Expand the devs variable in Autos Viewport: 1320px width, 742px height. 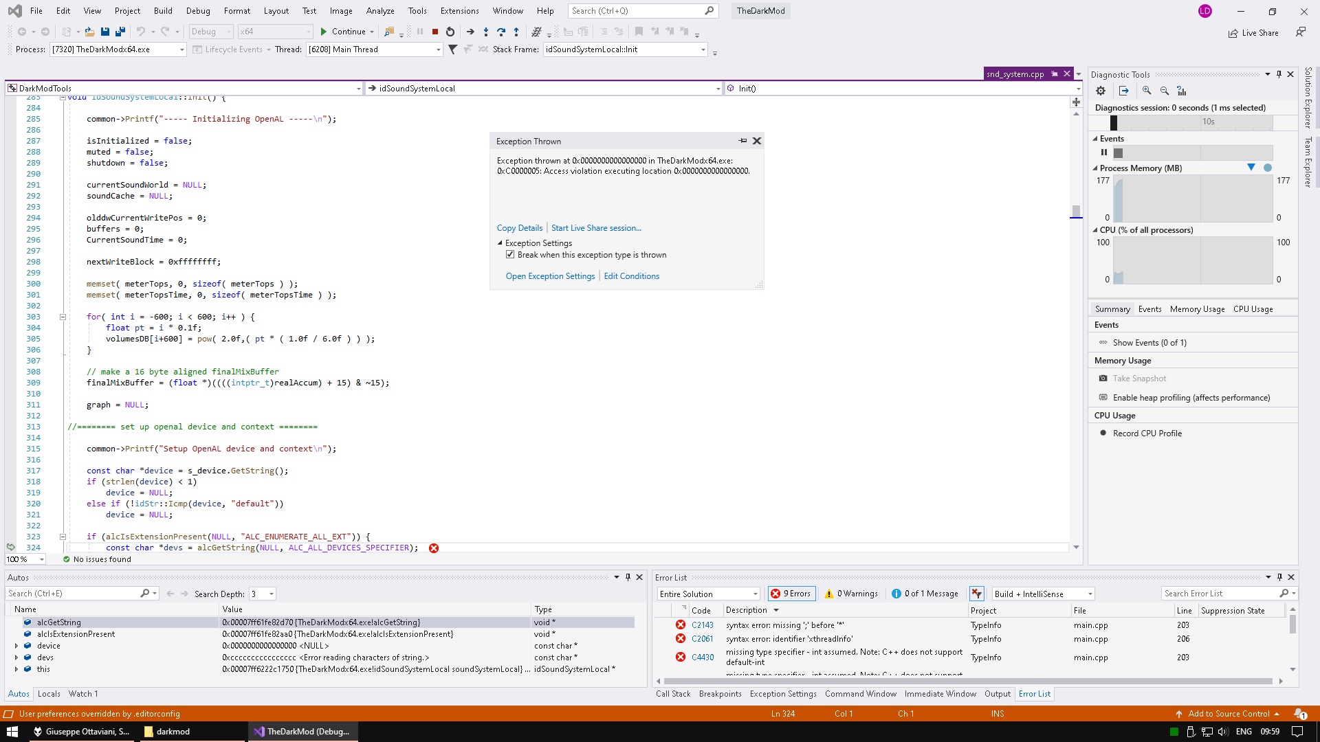pyautogui.click(x=16, y=657)
